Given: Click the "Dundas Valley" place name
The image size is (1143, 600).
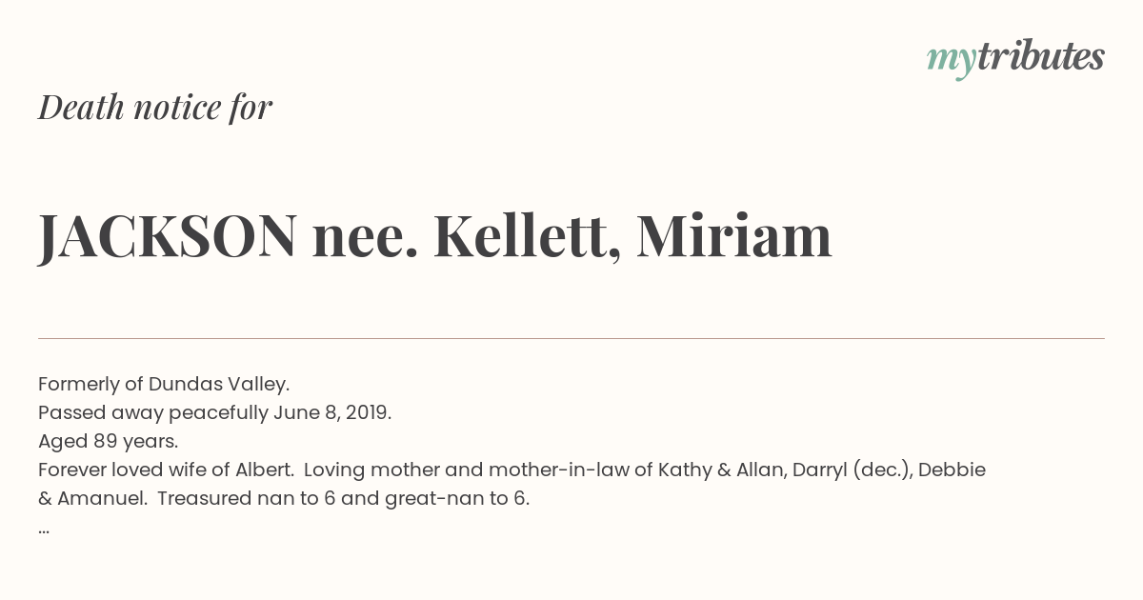Looking at the screenshot, I should 217,384.
